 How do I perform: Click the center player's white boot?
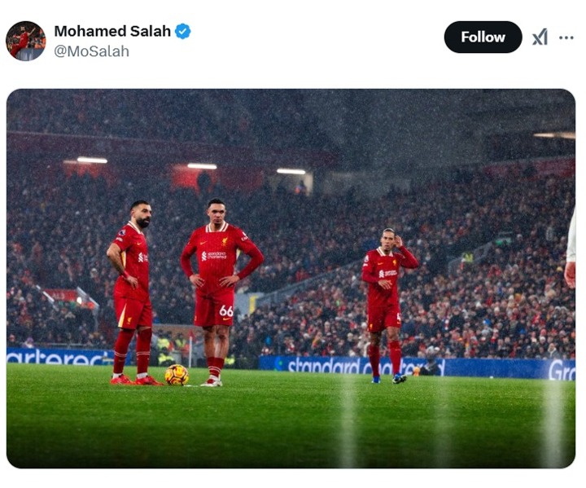tap(212, 382)
